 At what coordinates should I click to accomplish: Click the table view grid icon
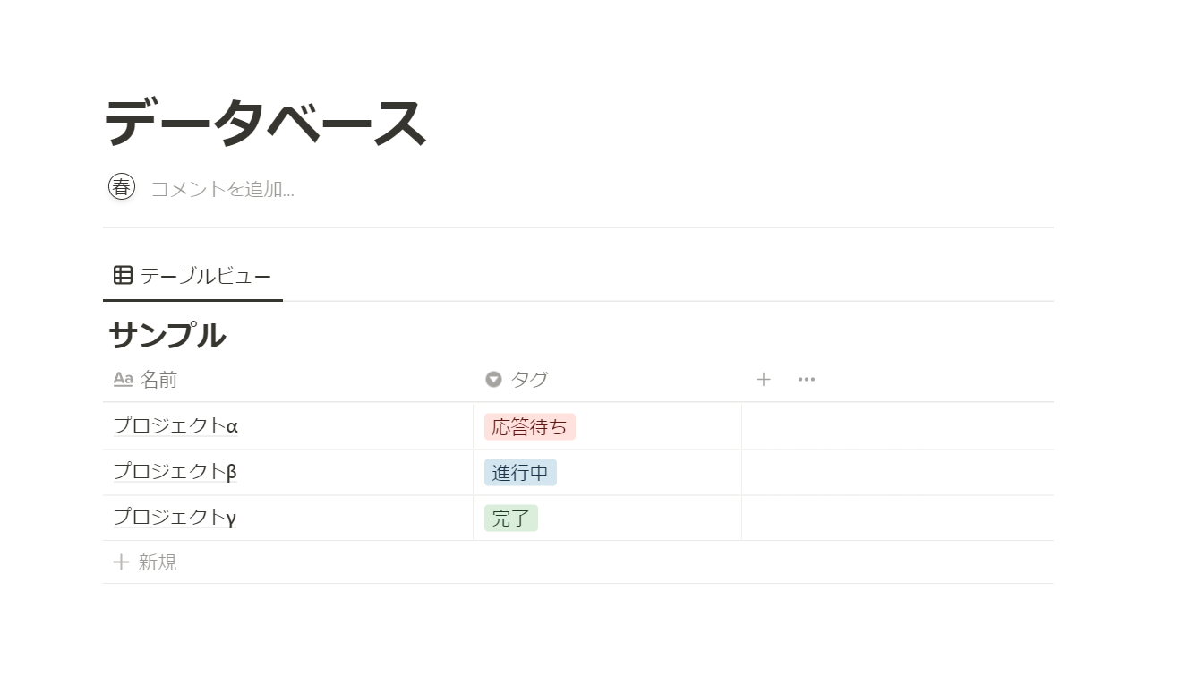[124, 275]
